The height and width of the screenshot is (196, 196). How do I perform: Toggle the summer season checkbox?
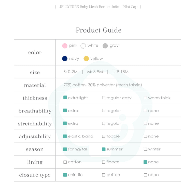(104, 149)
